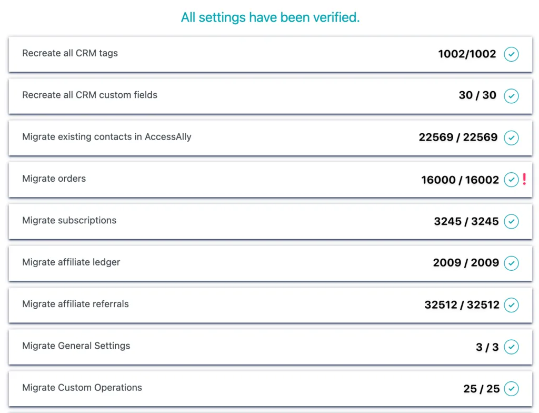Click the checkmark icon for Migrate General Settings
This screenshot has height=413, width=539.
[511, 347]
